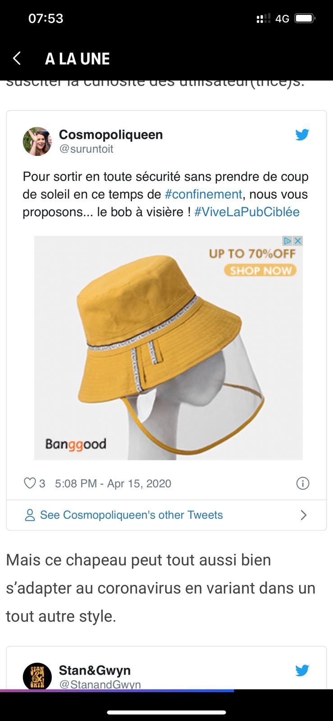Viewport: 333px width, 721px height.
Task: Like the tweet with heart icon
Action: coord(30,484)
